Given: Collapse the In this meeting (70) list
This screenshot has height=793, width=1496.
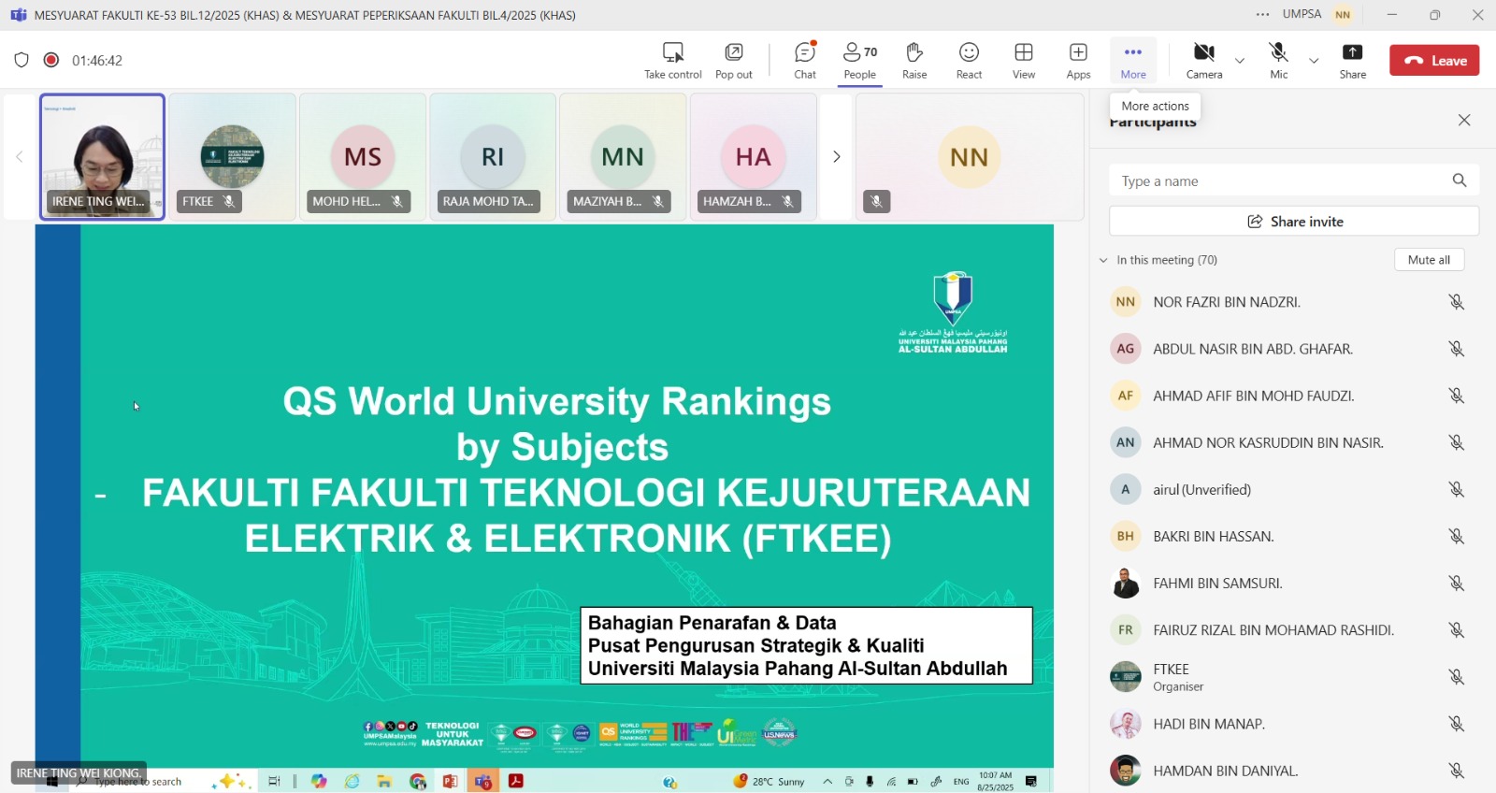Looking at the screenshot, I should (1103, 260).
